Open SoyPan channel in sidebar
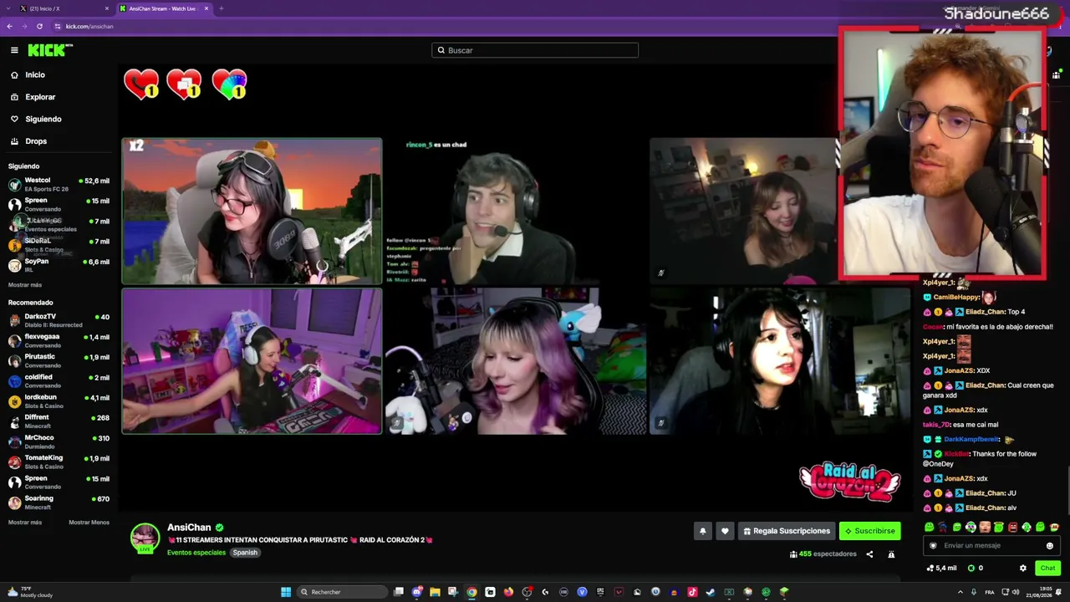Image resolution: width=1070 pixels, height=602 pixels. (59, 265)
